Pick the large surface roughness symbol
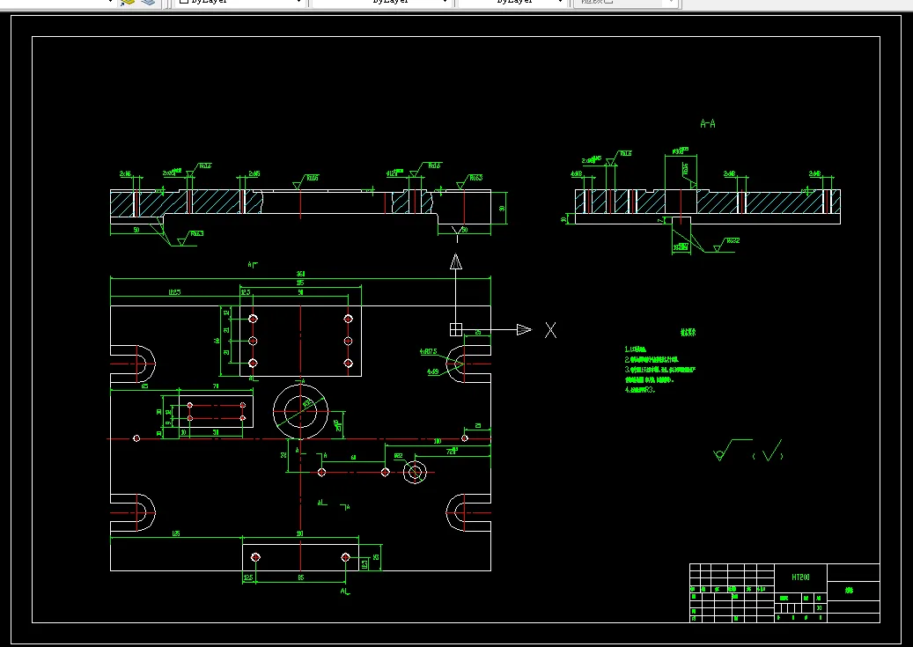The height and width of the screenshot is (647, 913). (x=732, y=450)
